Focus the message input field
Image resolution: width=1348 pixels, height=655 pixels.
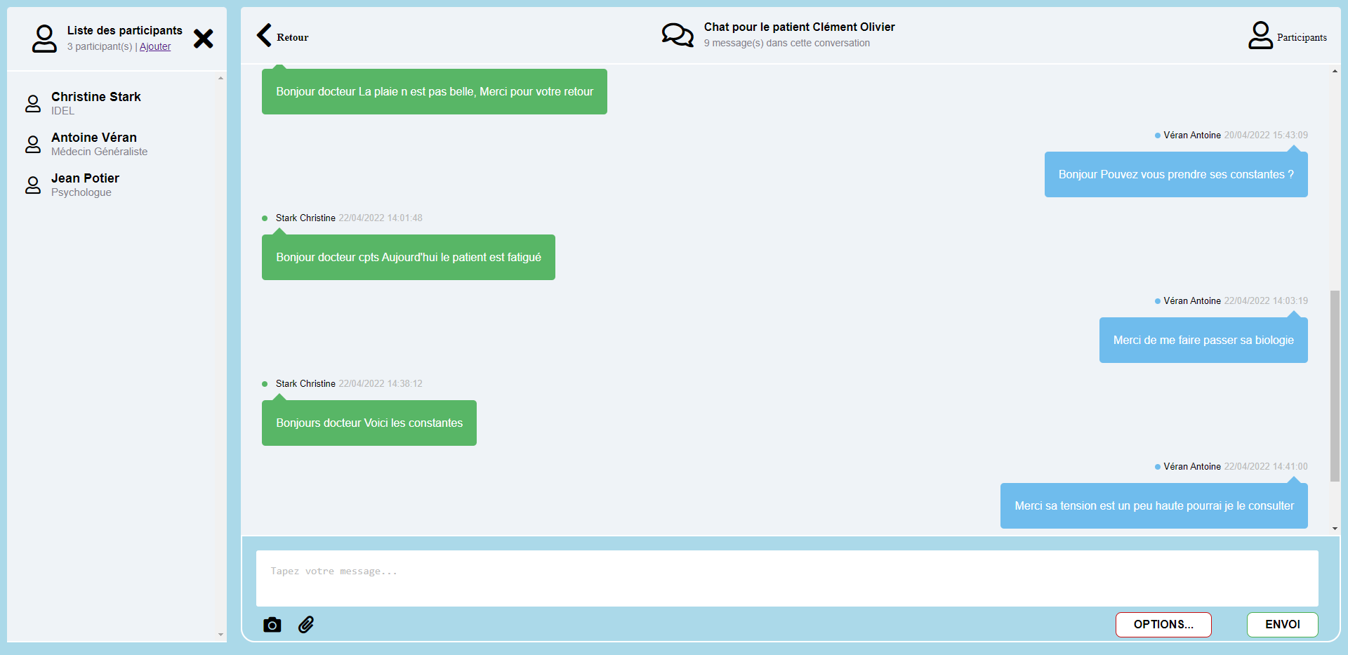coord(786,578)
